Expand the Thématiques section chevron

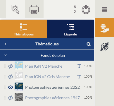pyautogui.click(x=5, y=44)
